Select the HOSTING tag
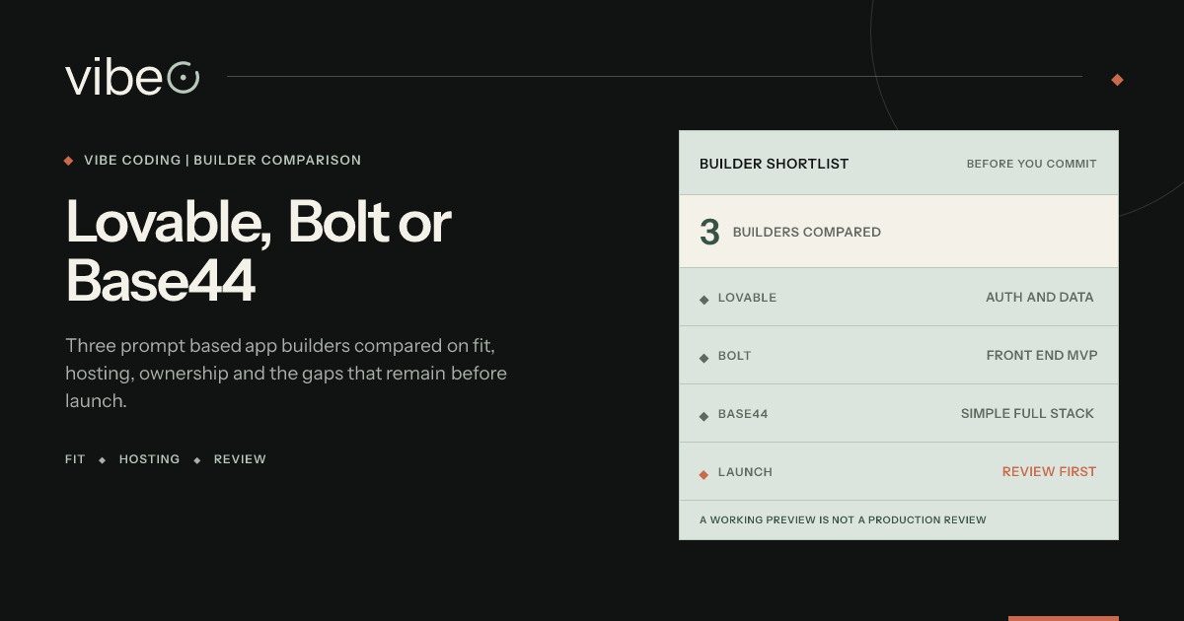This screenshot has height=621, width=1184. pos(150,459)
